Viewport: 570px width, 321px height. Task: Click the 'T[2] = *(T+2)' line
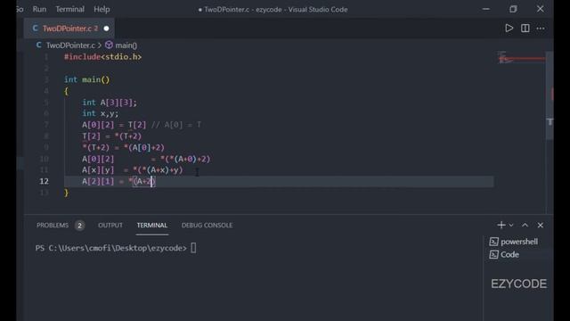tap(112, 136)
